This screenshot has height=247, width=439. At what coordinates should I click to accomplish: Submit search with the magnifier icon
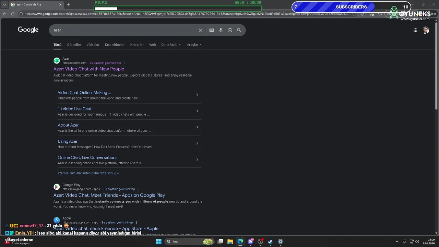(x=239, y=30)
